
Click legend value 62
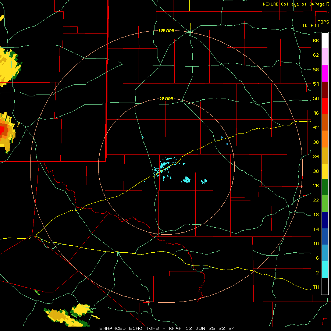[x=316, y=55]
